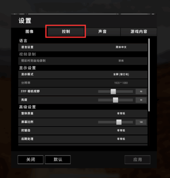
Task: Click the 亮度 slider handle
Action: tap(116, 100)
